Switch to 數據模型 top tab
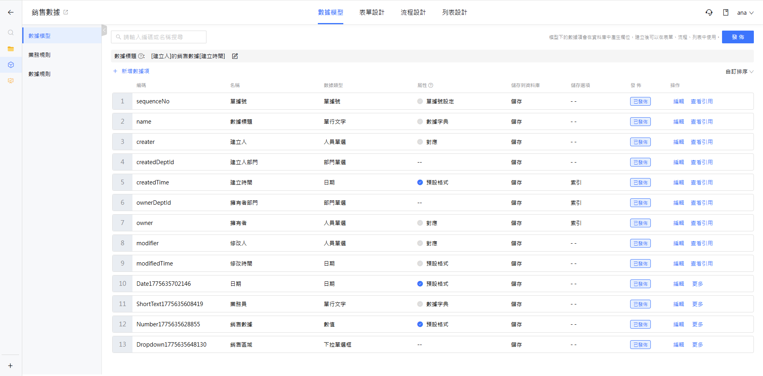Screen dimensions: 763x376 click(331, 12)
